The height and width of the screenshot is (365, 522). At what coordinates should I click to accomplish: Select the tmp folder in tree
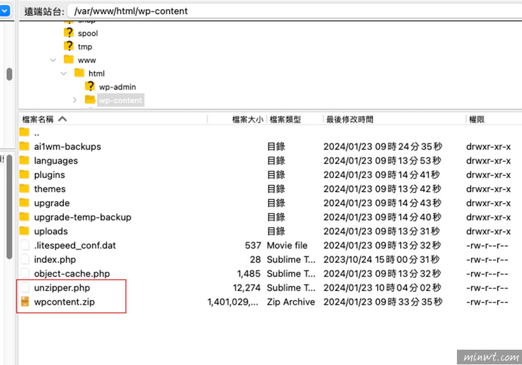tap(85, 47)
